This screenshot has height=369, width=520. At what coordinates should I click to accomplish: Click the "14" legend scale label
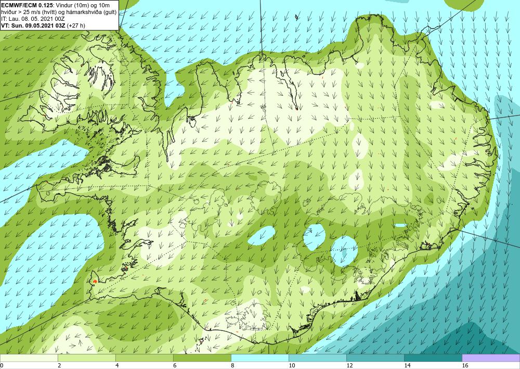[407, 365]
